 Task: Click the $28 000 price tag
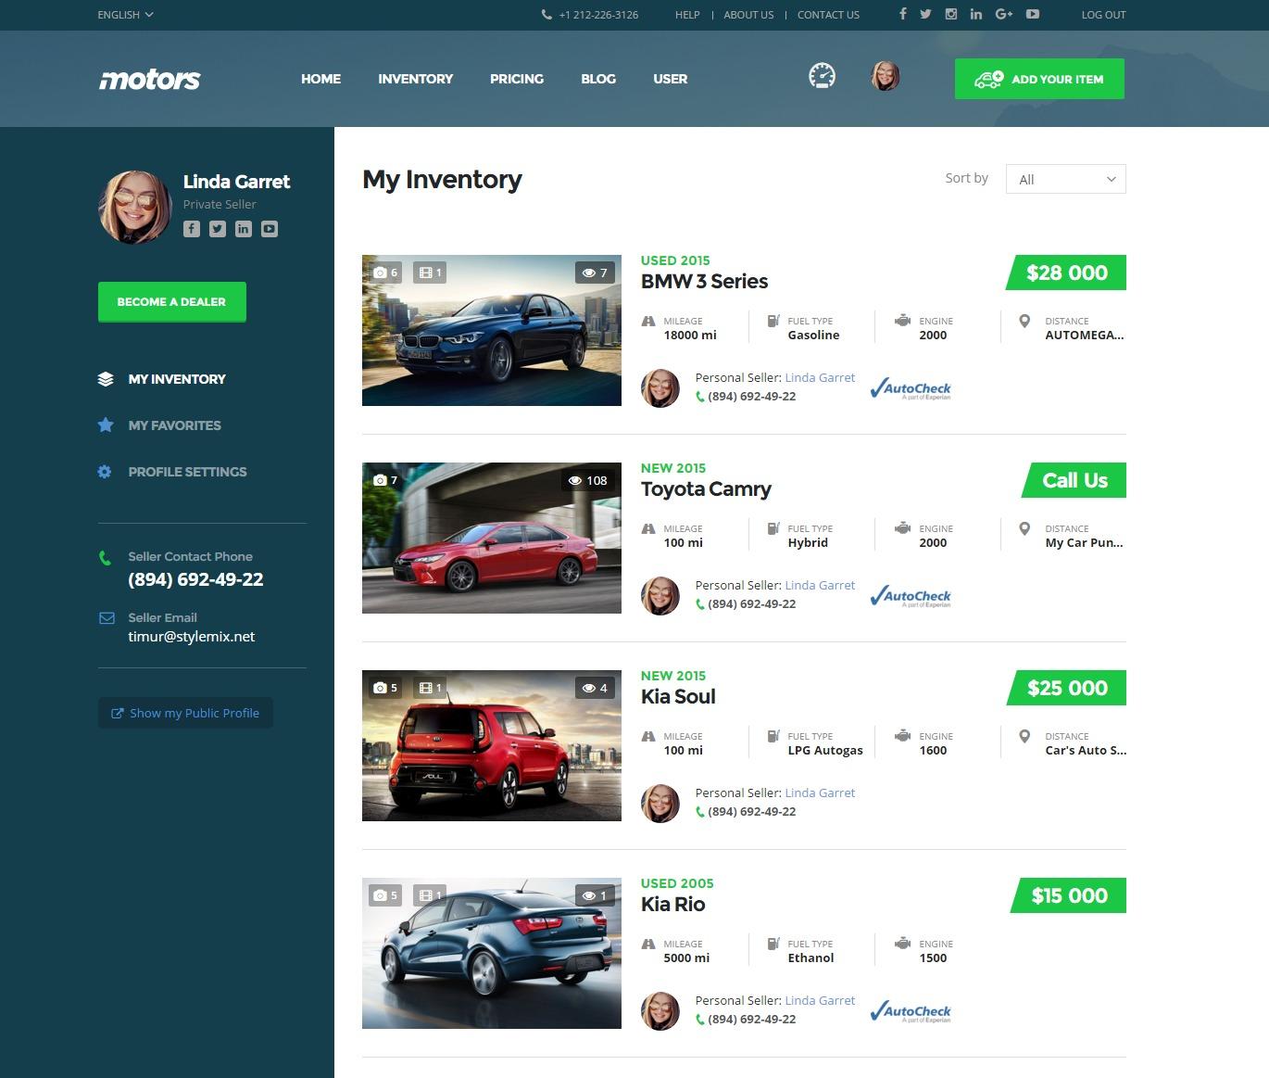(1066, 273)
